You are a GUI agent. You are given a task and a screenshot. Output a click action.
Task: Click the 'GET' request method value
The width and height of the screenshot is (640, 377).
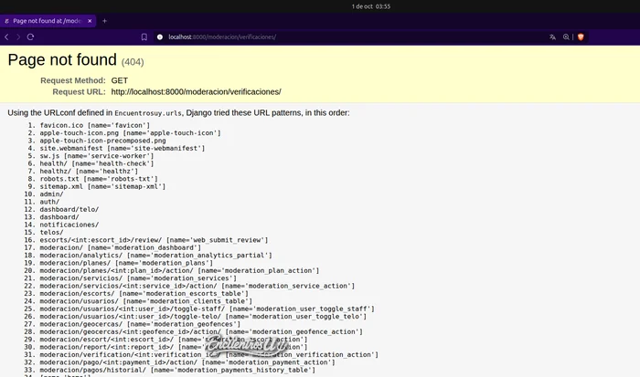point(120,80)
